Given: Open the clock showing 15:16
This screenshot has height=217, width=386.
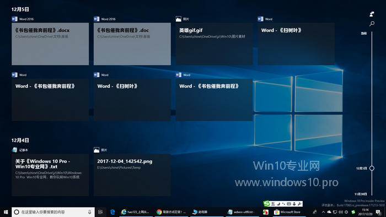Looking at the screenshot, I should coord(365,212).
